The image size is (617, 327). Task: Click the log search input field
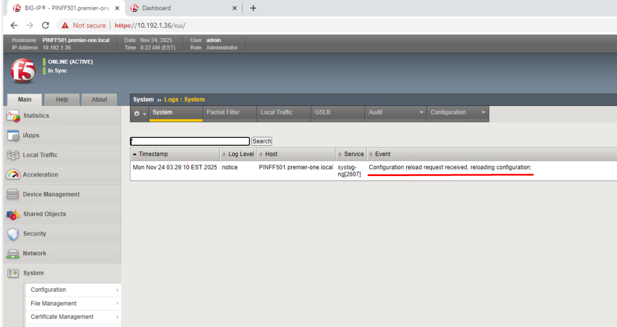[190, 141]
